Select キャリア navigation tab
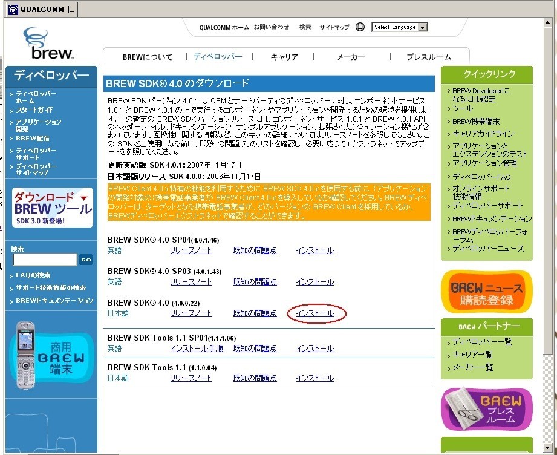The image size is (557, 455). pos(284,57)
